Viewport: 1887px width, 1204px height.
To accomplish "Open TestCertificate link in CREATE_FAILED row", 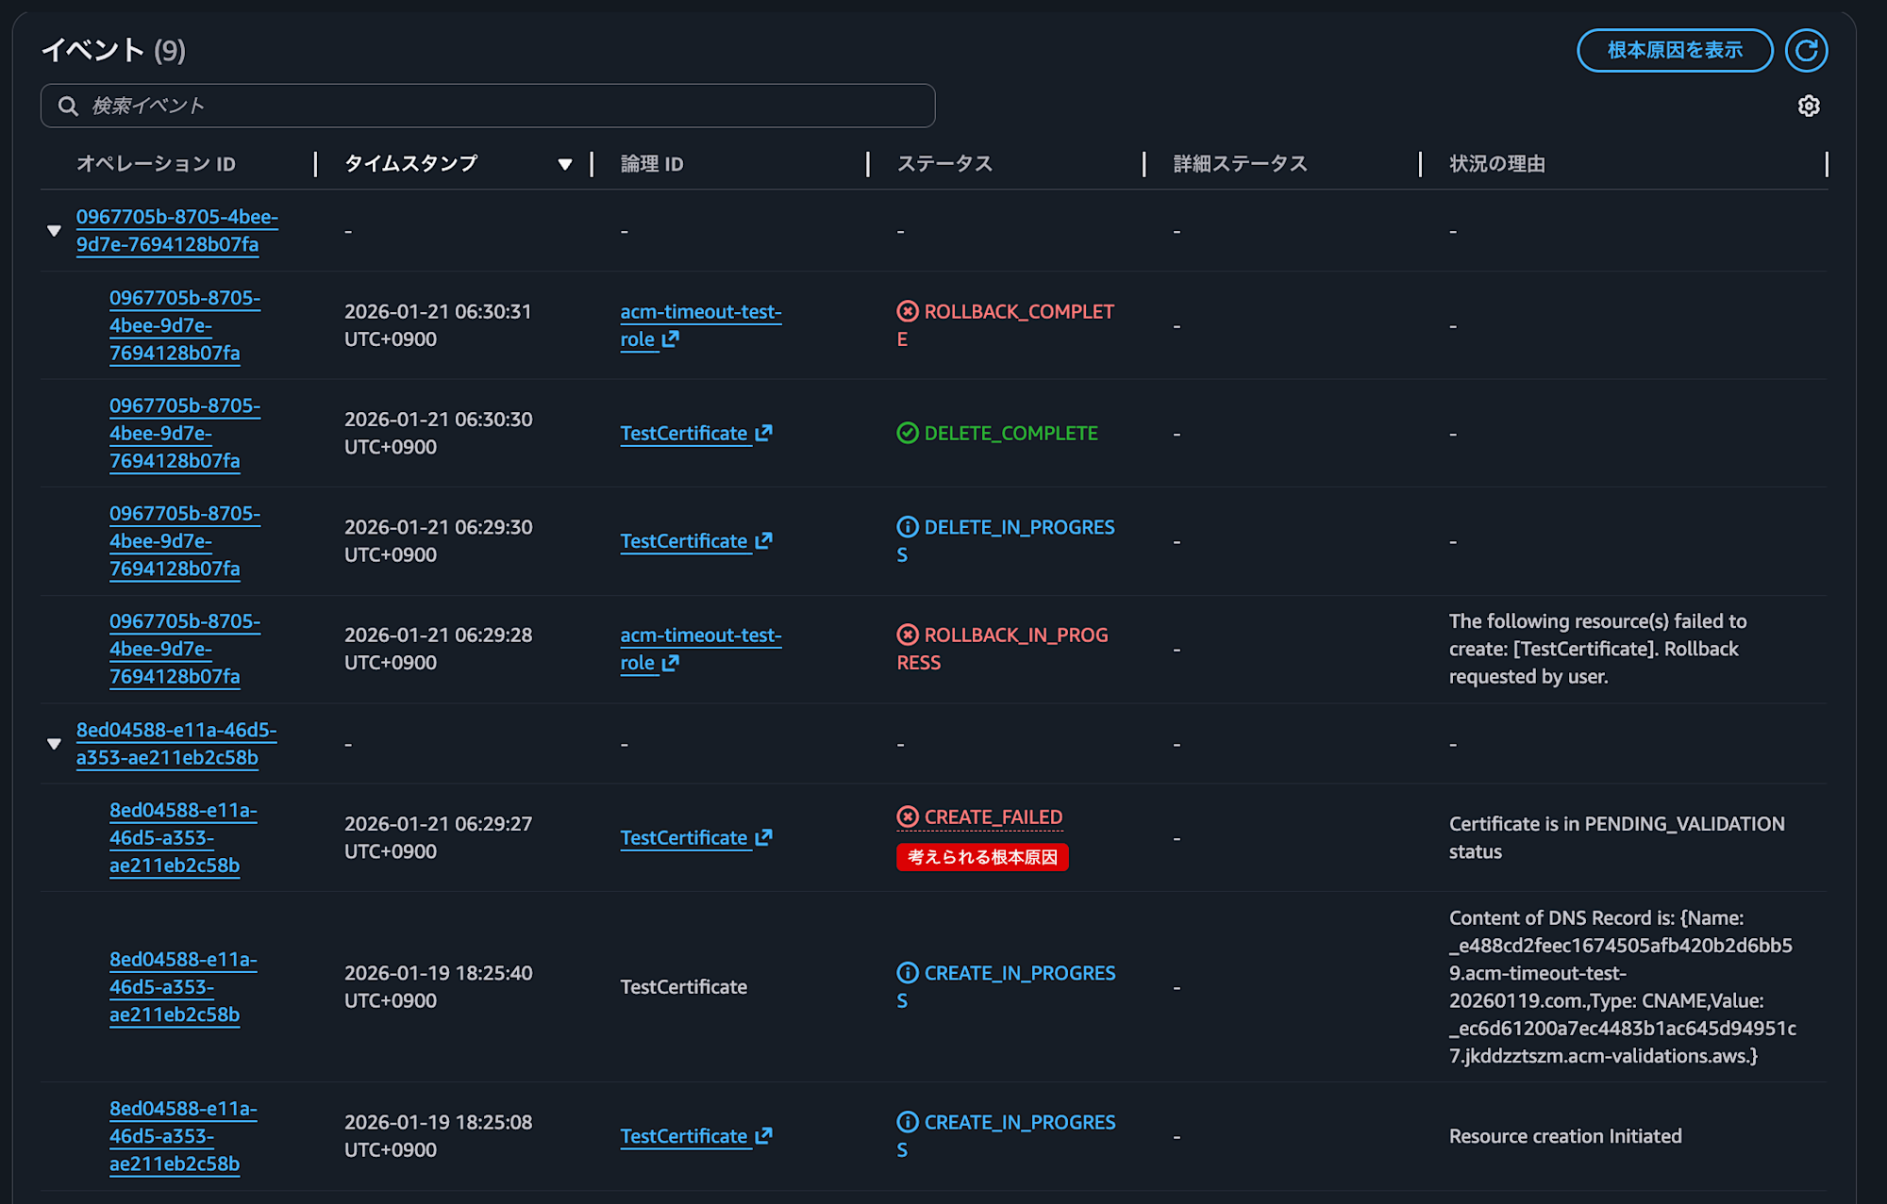I will click(683, 837).
